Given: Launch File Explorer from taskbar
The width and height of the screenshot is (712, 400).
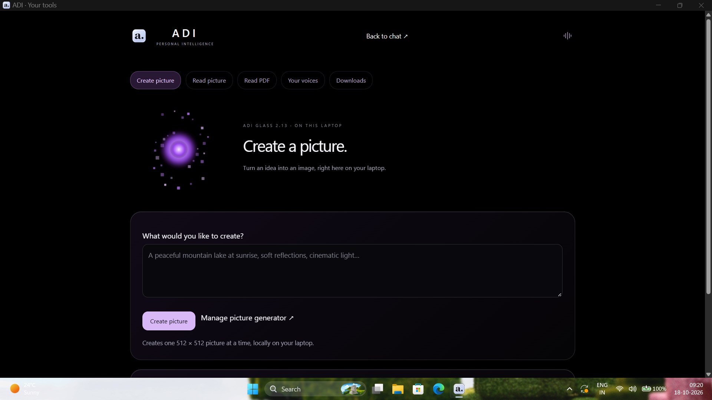Looking at the screenshot, I should (398, 389).
